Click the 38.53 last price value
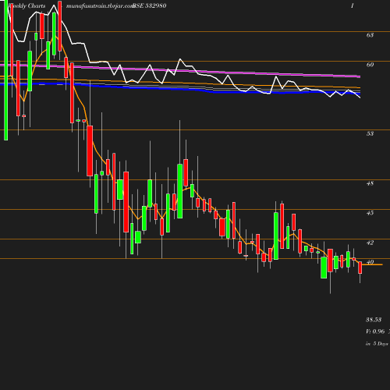 click(x=374, y=320)
